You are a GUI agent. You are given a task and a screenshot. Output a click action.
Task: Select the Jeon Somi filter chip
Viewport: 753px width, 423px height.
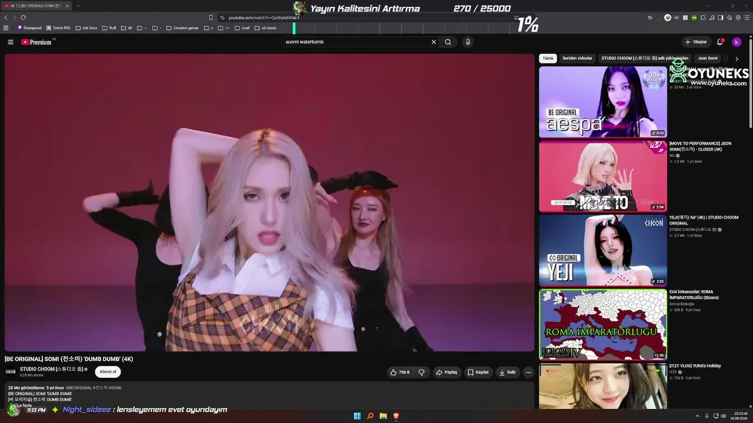click(x=708, y=59)
